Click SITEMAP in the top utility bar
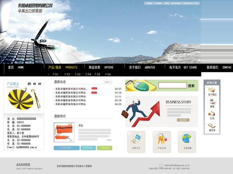Image resolution: width=233 pixels, height=174 pixels. tap(176, 3)
